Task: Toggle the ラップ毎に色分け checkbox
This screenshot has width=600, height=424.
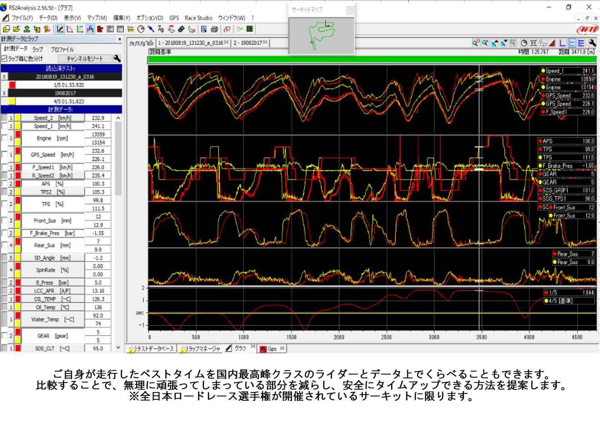Action: [x=4, y=58]
